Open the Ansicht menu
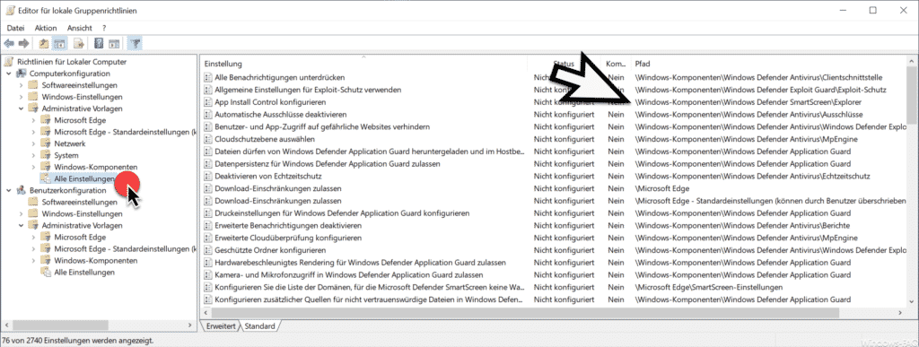919x347 pixels. point(80,28)
